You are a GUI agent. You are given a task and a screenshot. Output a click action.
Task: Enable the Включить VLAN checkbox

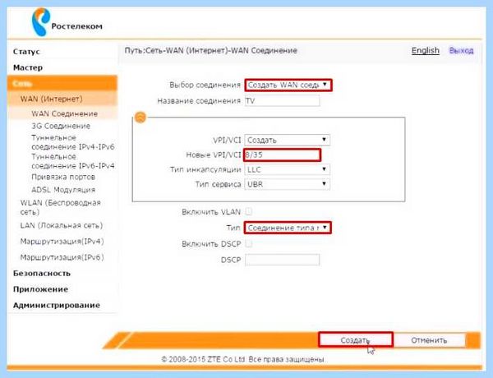[x=248, y=211]
